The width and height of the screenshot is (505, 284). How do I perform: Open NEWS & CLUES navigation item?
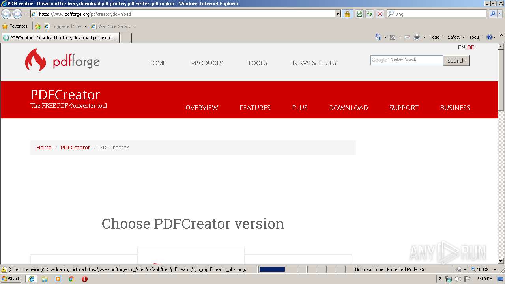pos(314,63)
